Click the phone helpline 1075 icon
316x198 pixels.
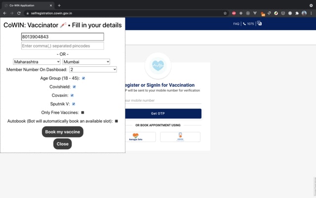coord(244,24)
